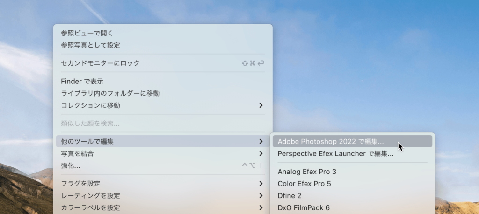
Task: Select 強化... menu item
Action: tap(163, 166)
